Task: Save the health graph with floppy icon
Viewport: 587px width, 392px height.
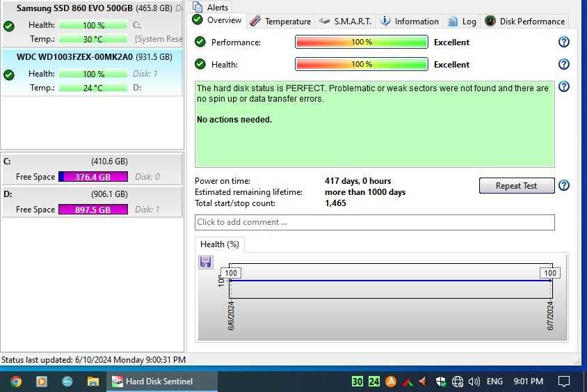Action: [x=205, y=262]
